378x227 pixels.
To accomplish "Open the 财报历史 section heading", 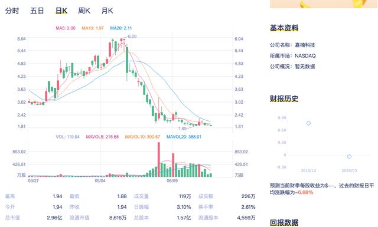I will 284,98.
